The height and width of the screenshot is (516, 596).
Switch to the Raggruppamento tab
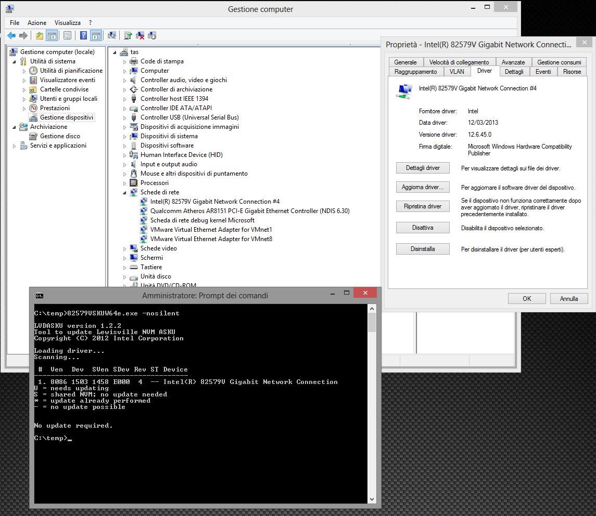(x=415, y=72)
